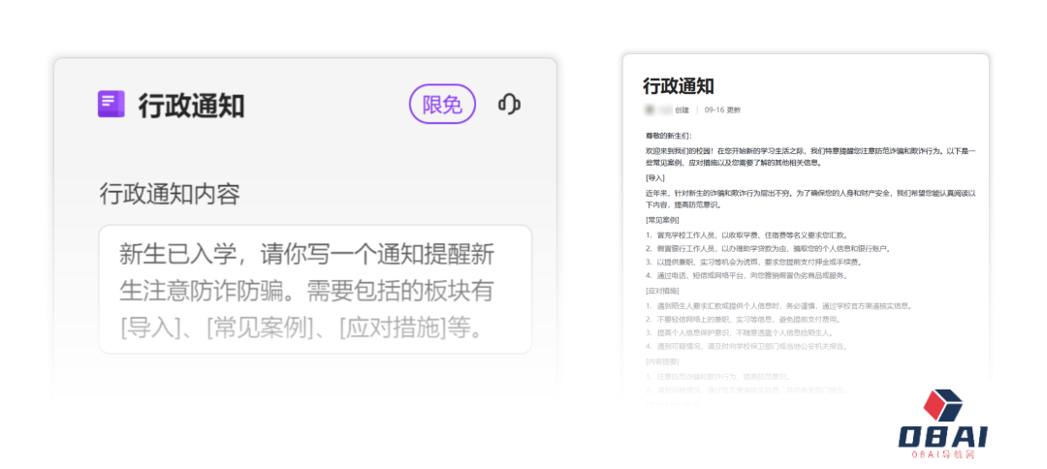Click the 行政通知内容 field label
This screenshot has width=1047, height=469.
pos(170,194)
